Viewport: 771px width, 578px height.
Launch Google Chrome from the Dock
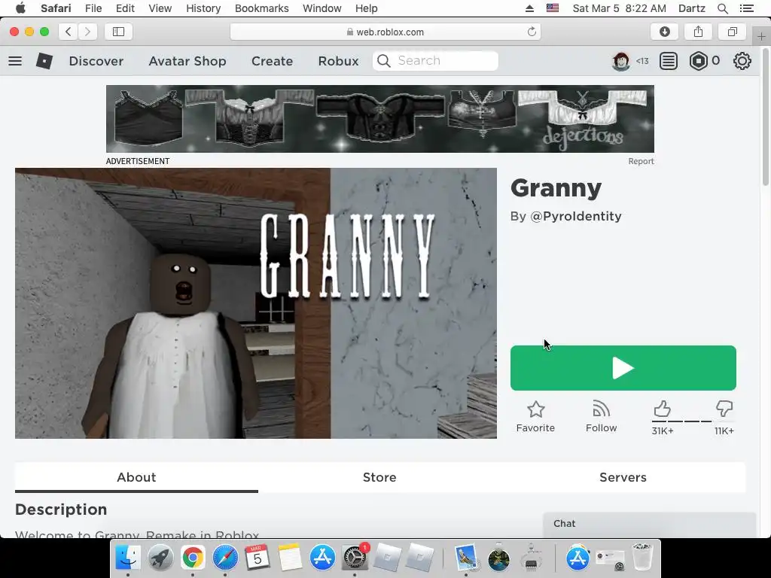[x=193, y=558]
